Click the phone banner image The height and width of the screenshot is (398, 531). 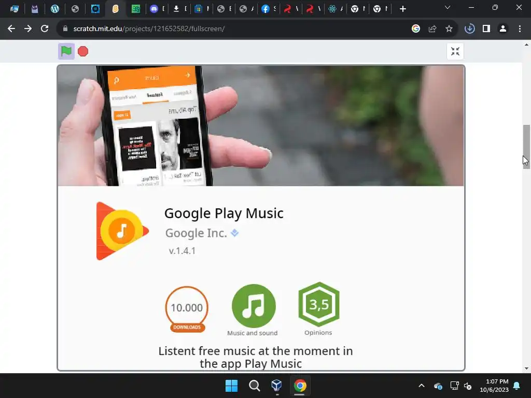tap(261, 125)
